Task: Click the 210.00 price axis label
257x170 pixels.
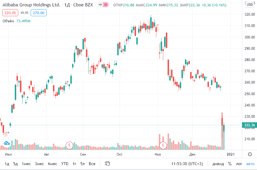Action: pyautogui.click(x=250, y=139)
